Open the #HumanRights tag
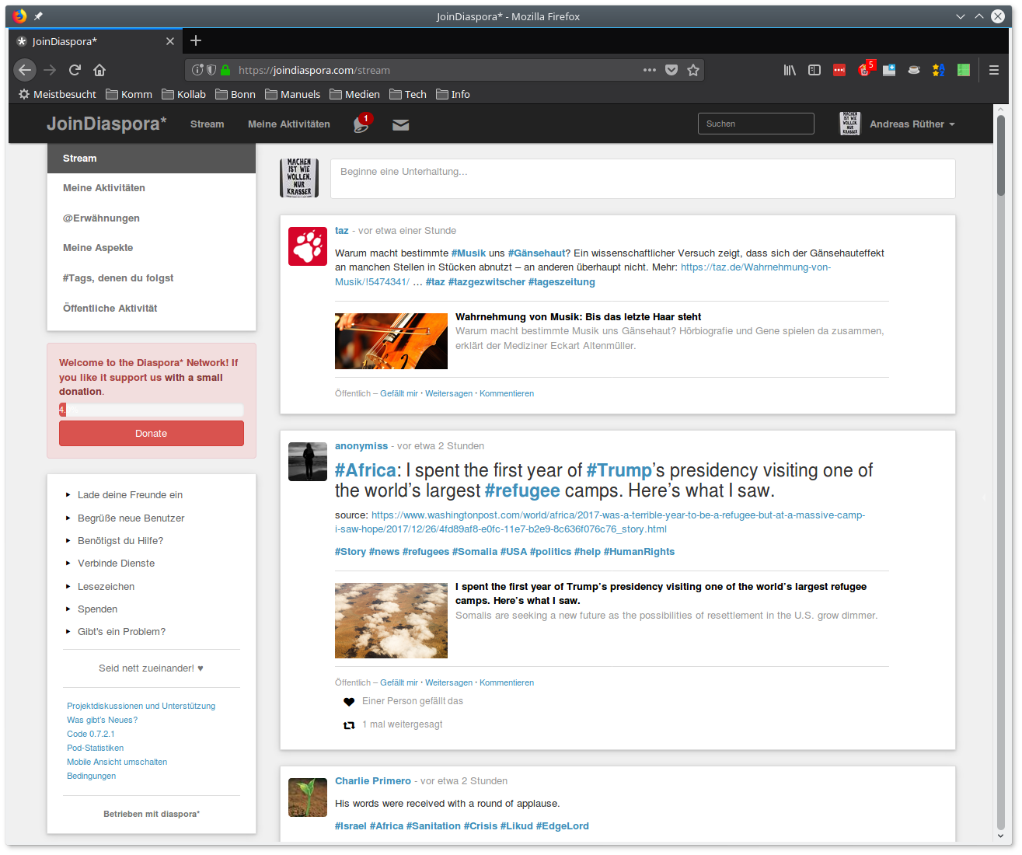 pos(639,552)
